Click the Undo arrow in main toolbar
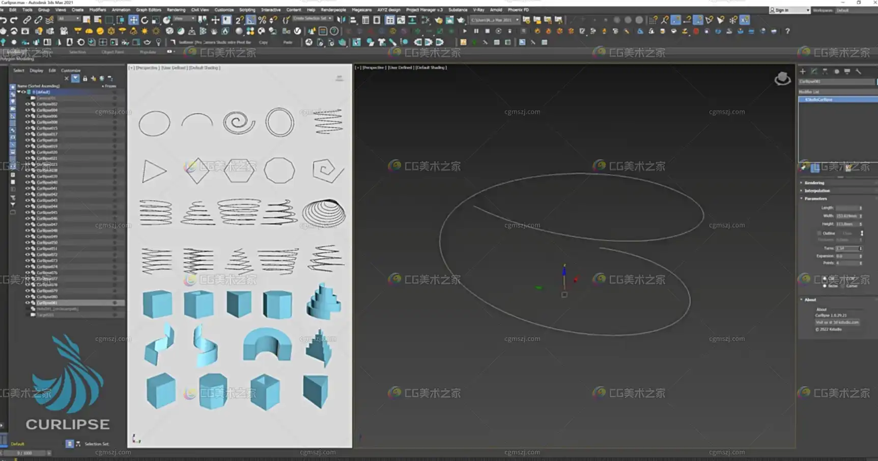 [x=4, y=20]
